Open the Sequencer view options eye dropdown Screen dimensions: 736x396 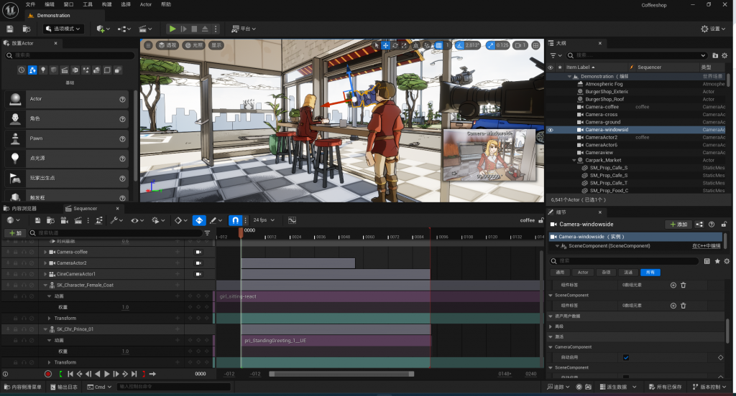point(137,220)
